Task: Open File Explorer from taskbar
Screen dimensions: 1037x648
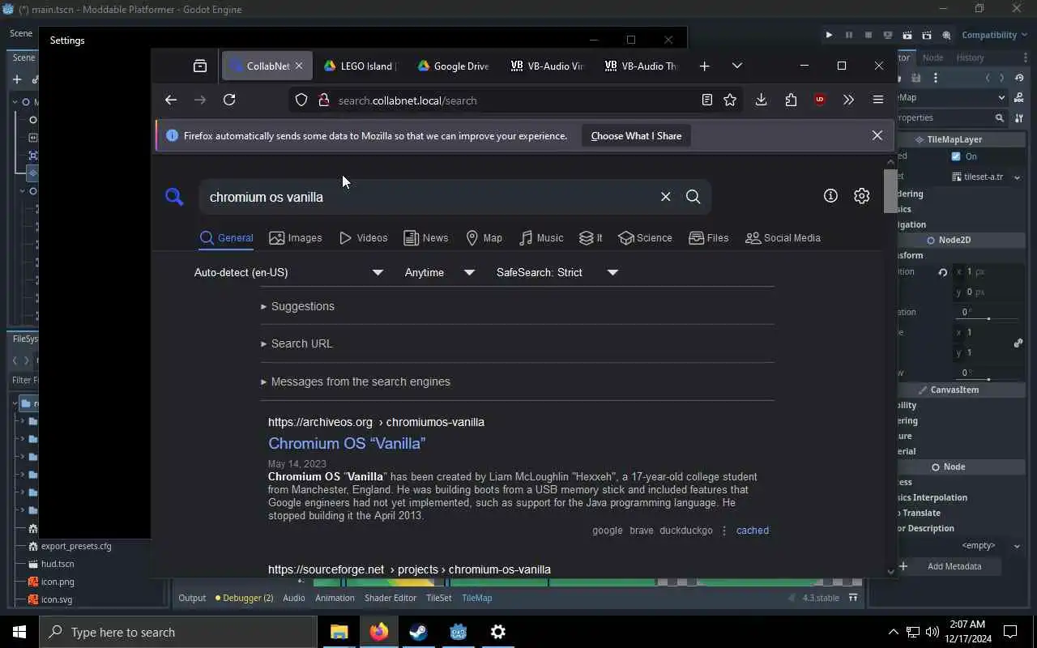Action: click(339, 632)
